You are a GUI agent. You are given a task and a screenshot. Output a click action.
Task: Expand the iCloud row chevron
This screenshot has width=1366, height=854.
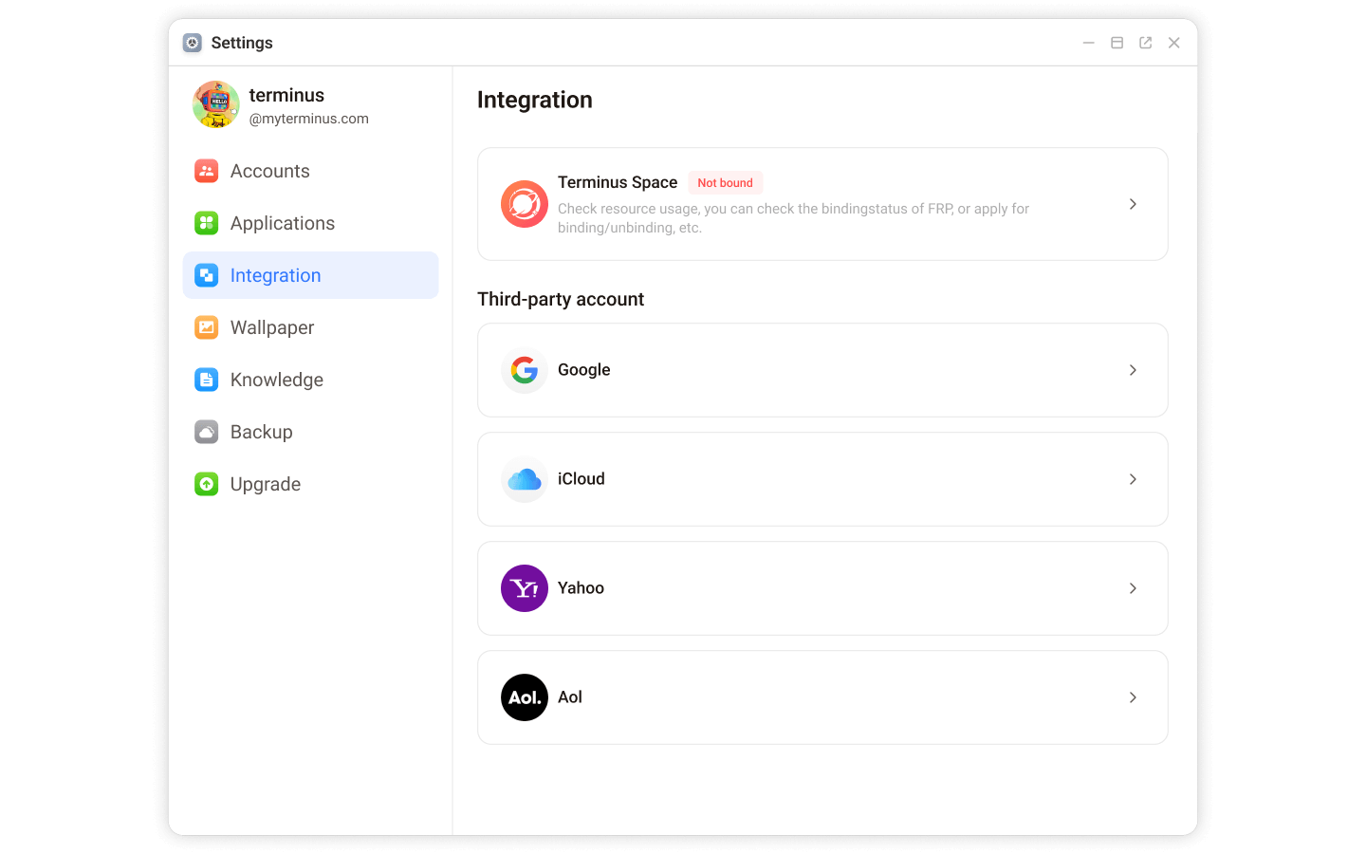pyautogui.click(x=1133, y=479)
